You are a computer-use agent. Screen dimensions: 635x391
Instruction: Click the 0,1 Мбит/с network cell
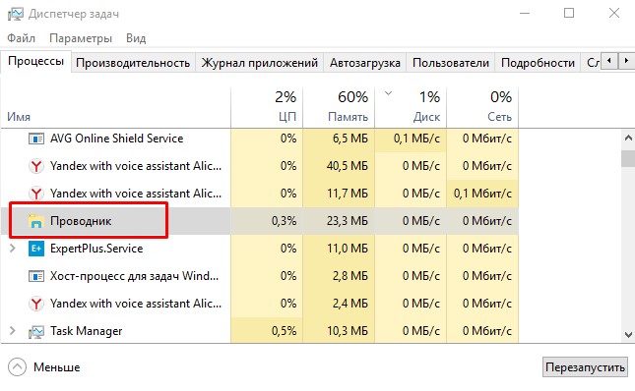(x=482, y=194)
